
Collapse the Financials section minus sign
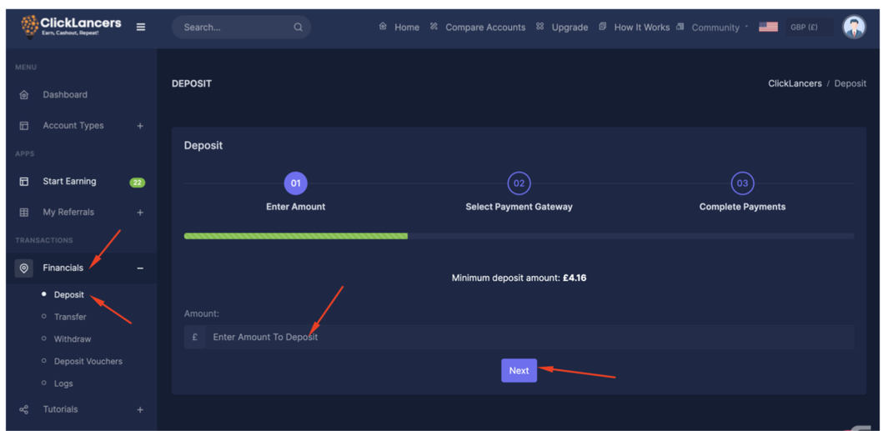(140, 268)
